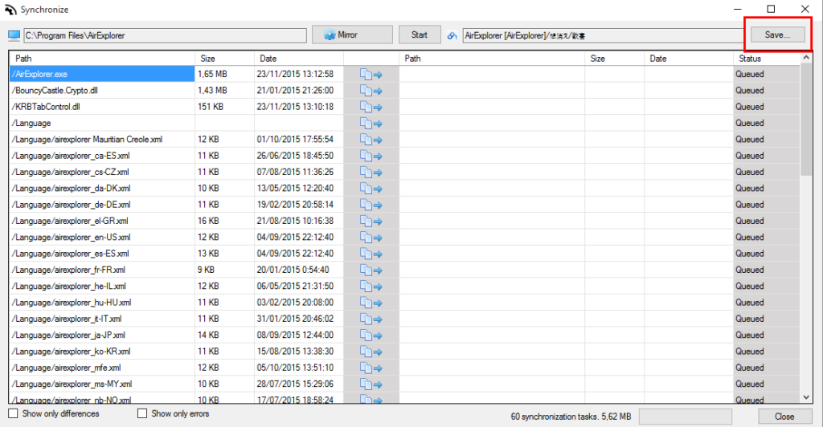Click the 60 synchronization tasks status text

[x=571, y=417]
